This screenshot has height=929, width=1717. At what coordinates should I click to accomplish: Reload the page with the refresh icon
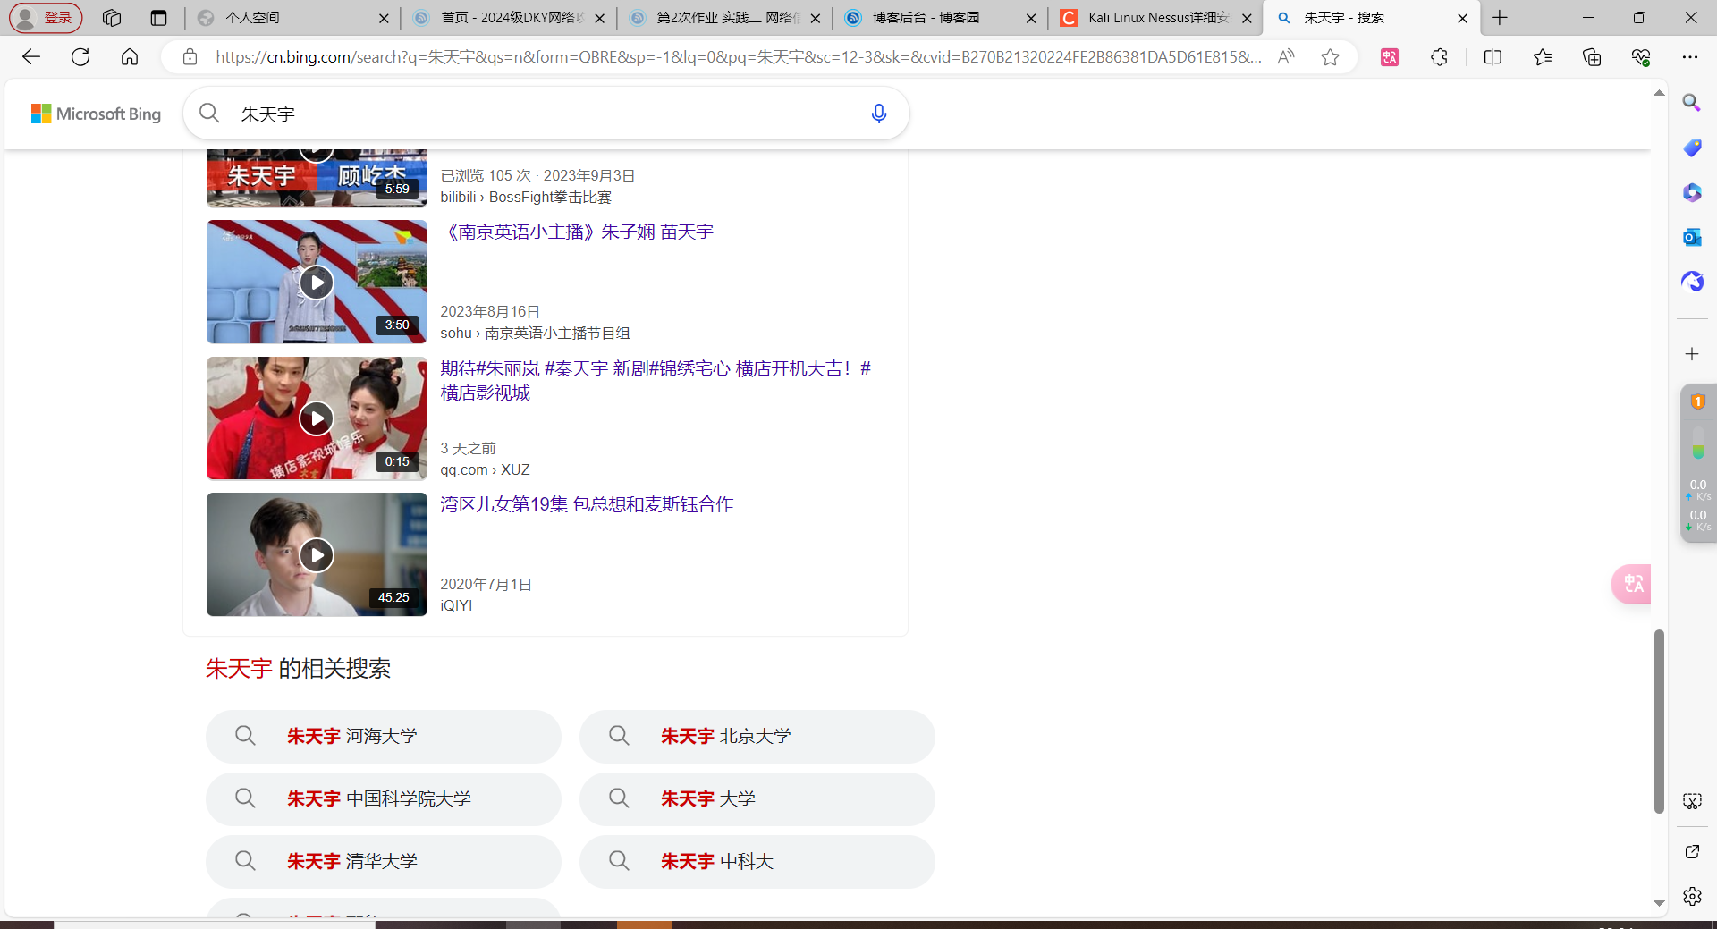[80, 57]
